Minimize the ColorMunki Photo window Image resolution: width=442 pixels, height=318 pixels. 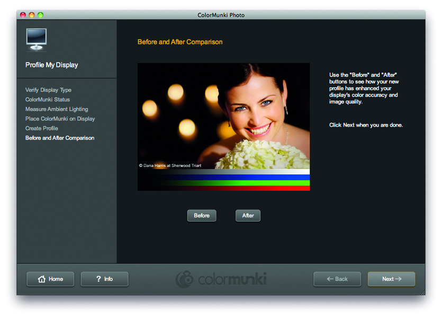[x=32, y=15]
